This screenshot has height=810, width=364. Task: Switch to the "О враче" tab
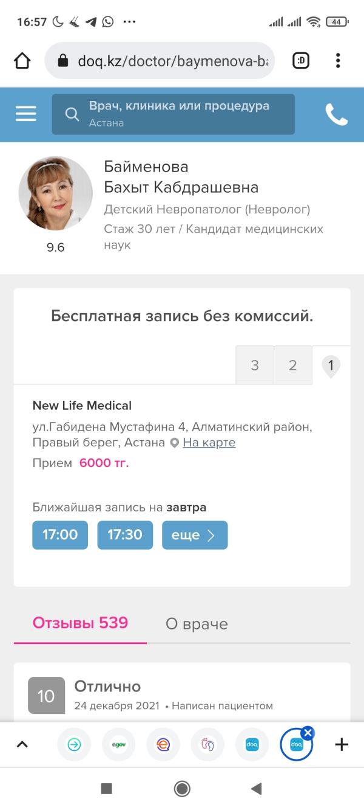click(x=197, y=624)
